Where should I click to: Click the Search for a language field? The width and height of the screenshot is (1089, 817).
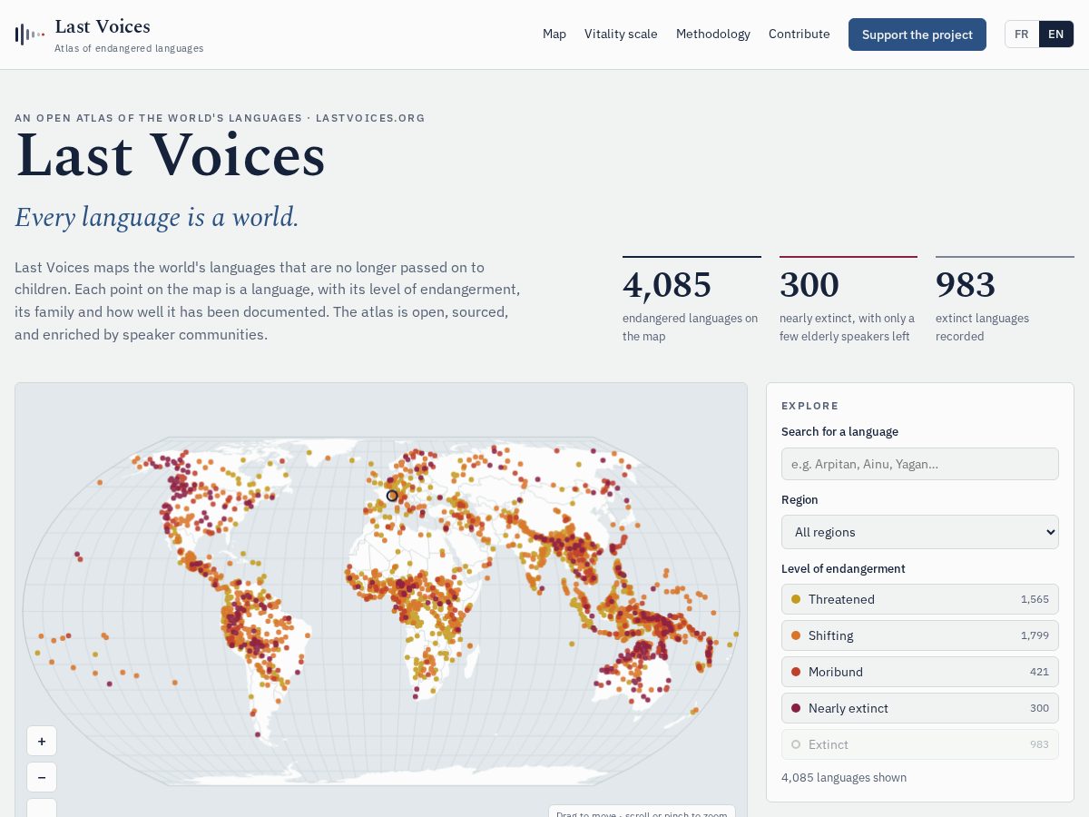pyautogui.click(x=920, y=464)
